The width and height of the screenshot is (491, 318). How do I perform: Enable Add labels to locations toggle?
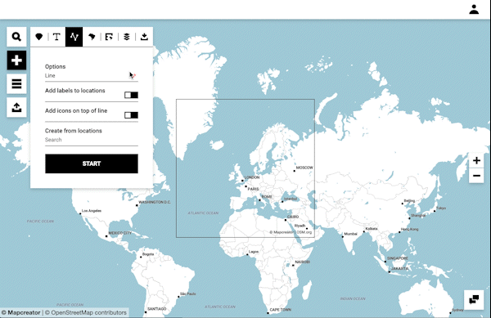(131, 95)
